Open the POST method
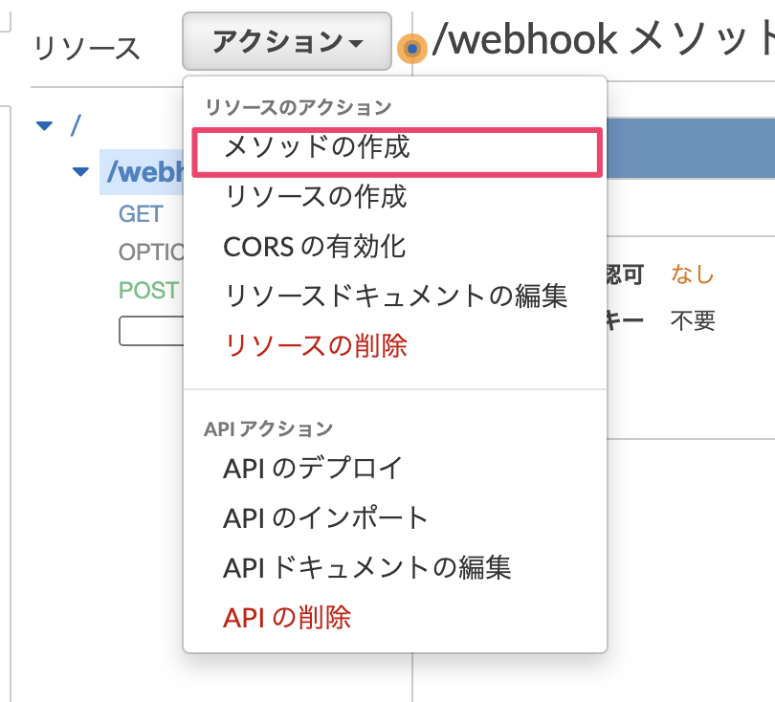Image resolution: width=775 pixels, height=702 pixels. 148,290
